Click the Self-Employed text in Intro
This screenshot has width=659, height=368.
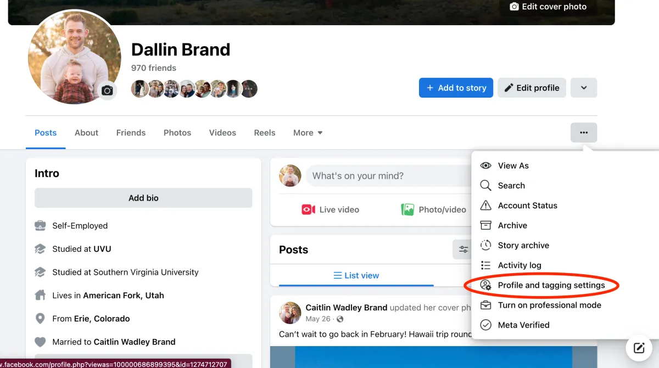(80, 226)
